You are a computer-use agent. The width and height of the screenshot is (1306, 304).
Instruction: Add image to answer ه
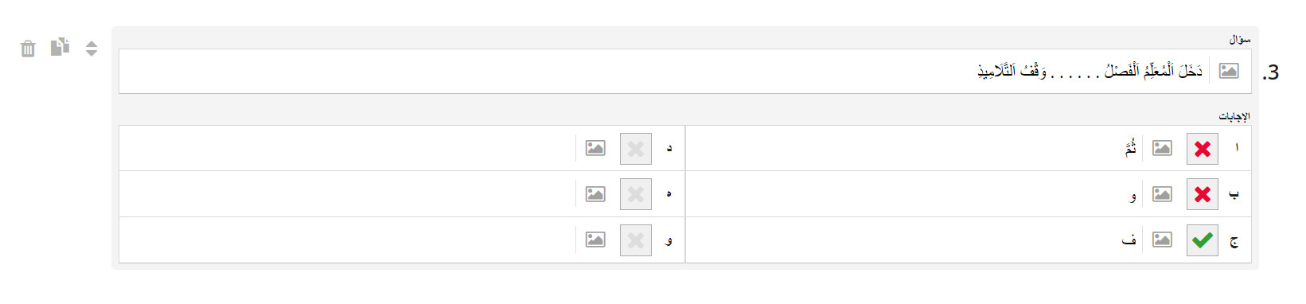[595, 194]
